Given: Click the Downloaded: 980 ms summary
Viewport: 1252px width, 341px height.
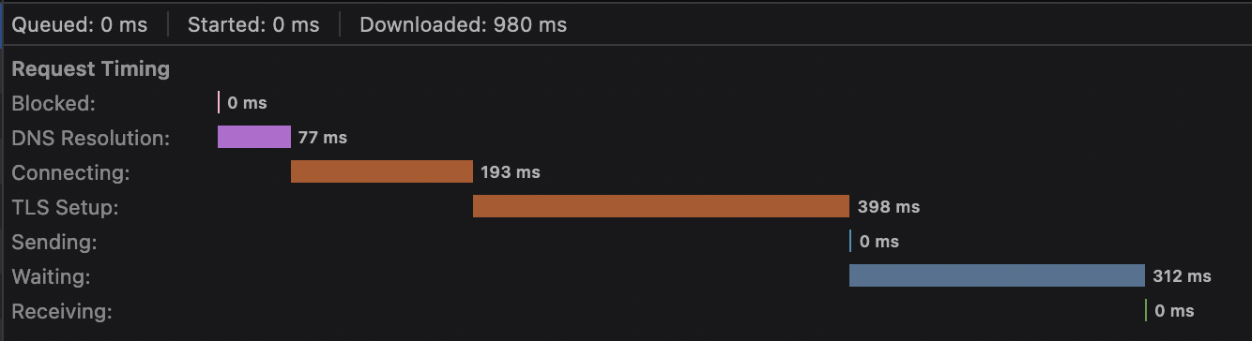Looking at the screenshot, I should click(x=464, y=25).
